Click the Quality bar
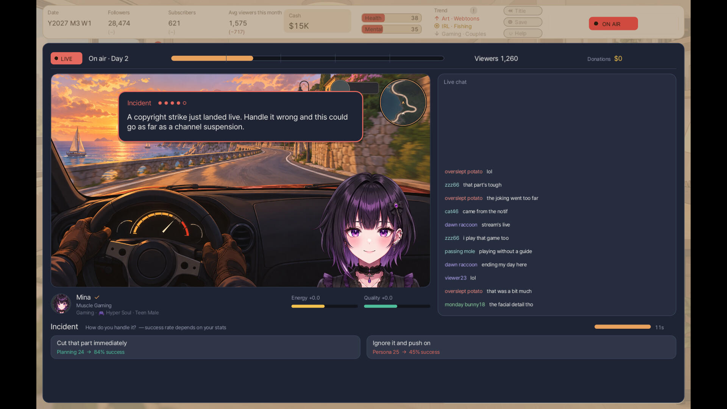727x409 pixels. pyautogui.click(x=397, y=306)
